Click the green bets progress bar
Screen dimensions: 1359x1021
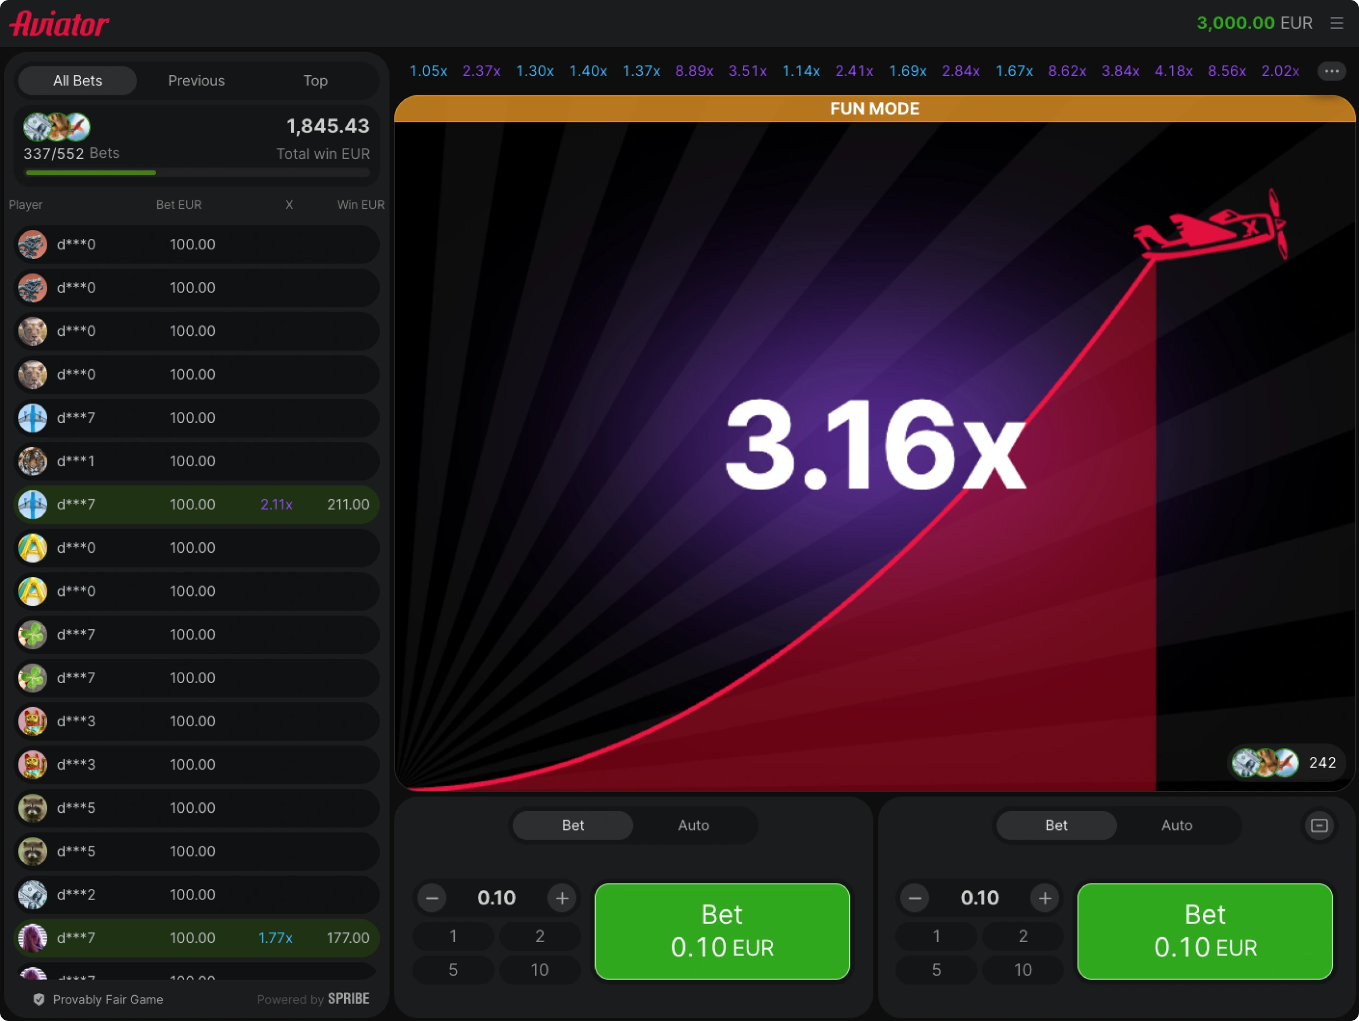pyautogui.click(x=91, y=173)
